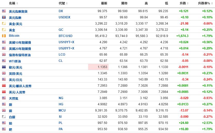Sort by the 代號 column arrows
Image resolution: width=215 pixels, height=133 pixels.
tap(67, 3)
